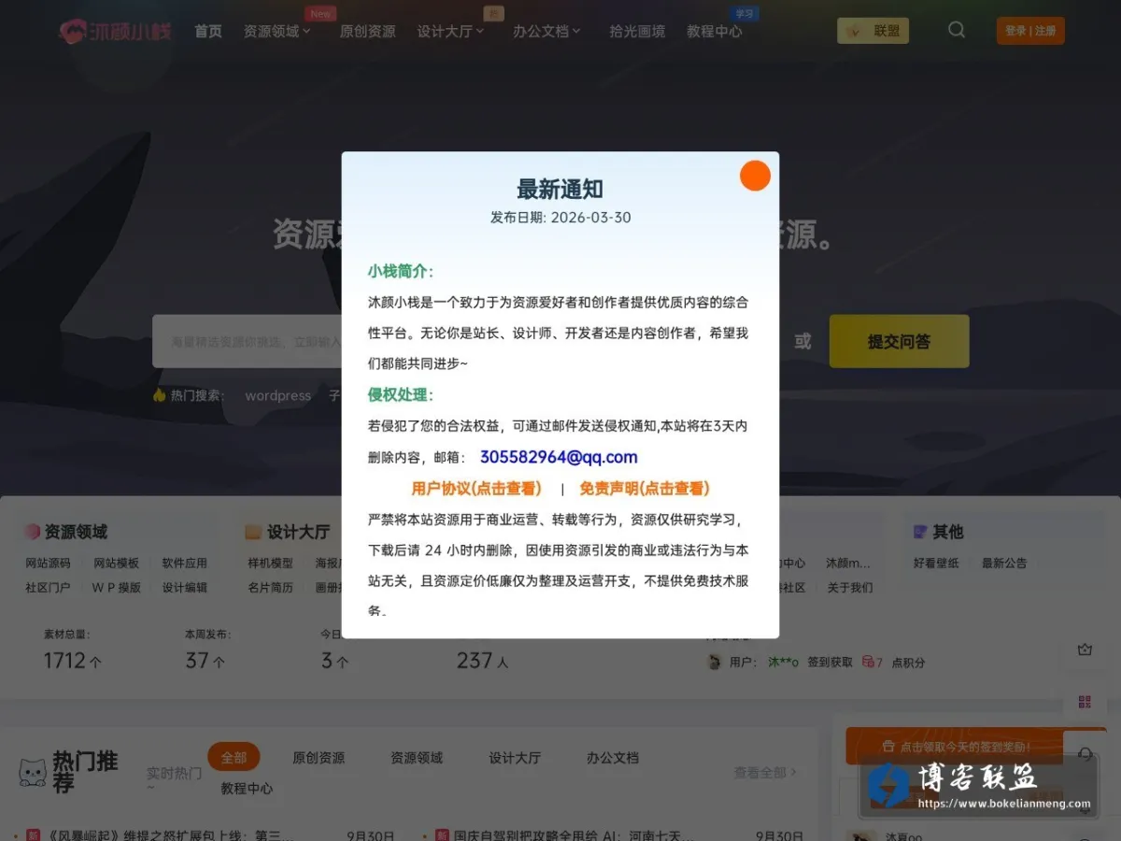Select the 设计大厅 tab in 热门推荐
Viewport: 1121px width, 841px height.
[515, 757]
